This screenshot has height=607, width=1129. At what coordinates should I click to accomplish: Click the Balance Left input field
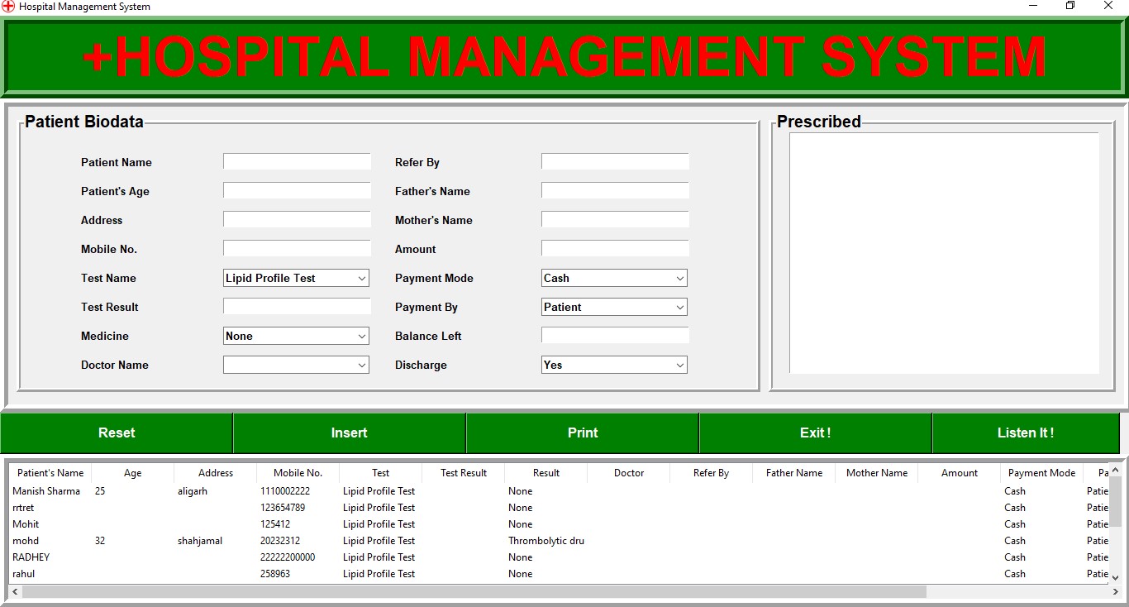tap(613, 336)
